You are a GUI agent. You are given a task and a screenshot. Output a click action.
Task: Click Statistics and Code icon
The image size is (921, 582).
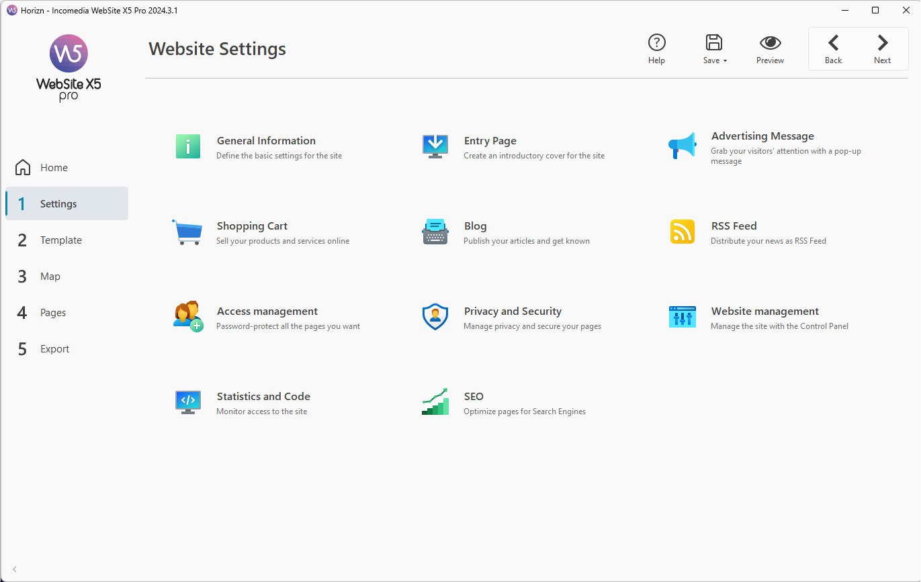pyautogui.click(x=188, y=402)
